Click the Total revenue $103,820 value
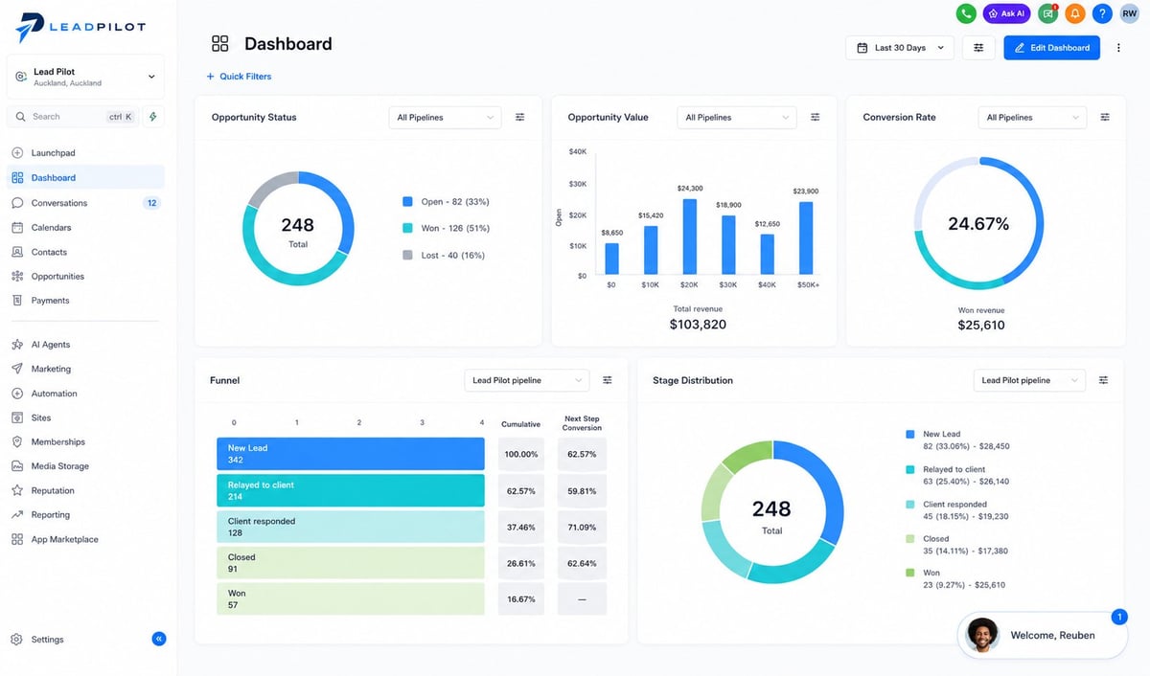The height and width of the screenshot is (676, 1150). point(698,325)
